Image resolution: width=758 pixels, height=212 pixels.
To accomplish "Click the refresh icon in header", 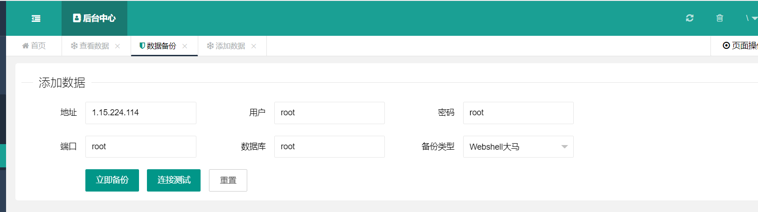I will [x=689, y=18].
